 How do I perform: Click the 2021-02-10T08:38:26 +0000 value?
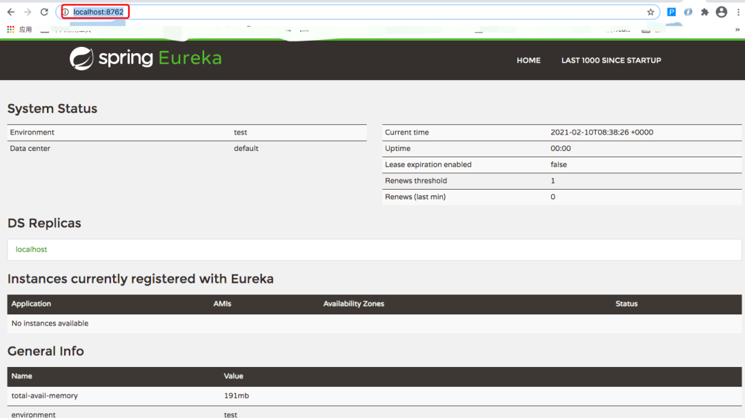[602, 132]
